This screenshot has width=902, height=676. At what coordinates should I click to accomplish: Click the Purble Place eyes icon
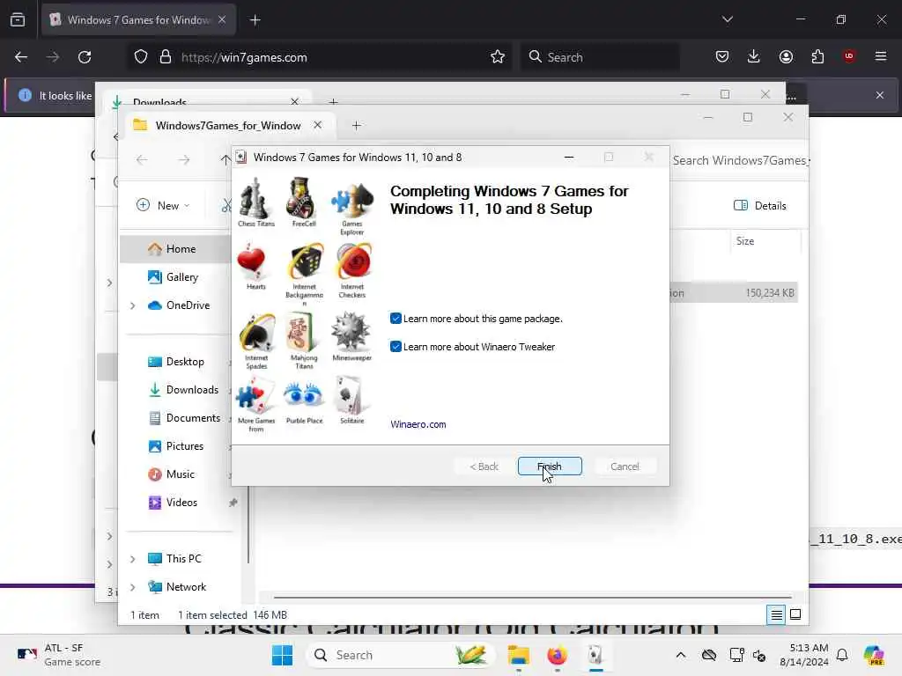pos(303,394)
